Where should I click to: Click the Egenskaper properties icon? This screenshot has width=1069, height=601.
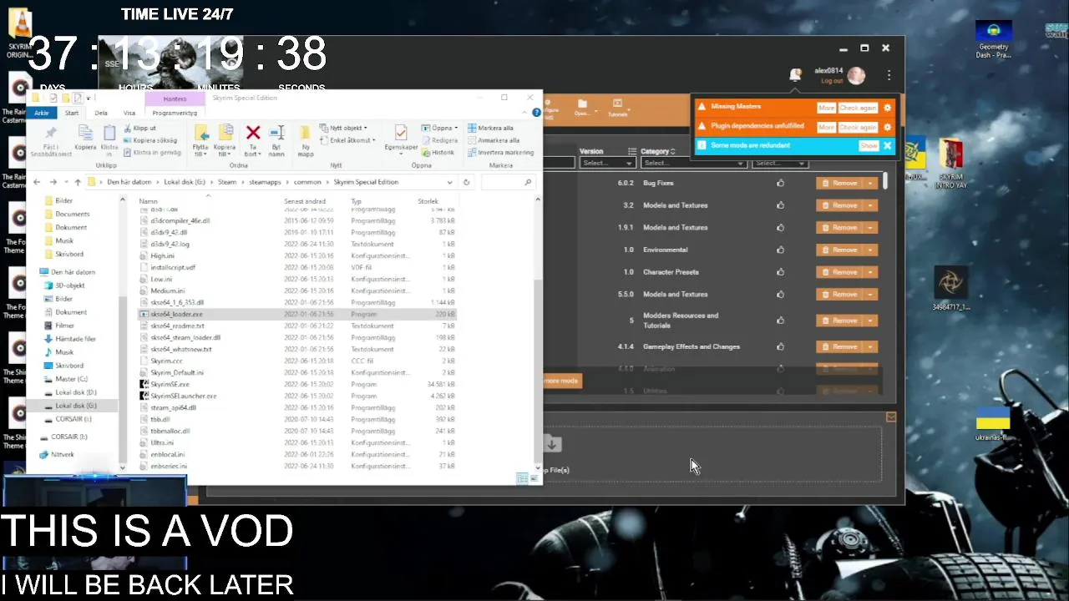(401, 133)
